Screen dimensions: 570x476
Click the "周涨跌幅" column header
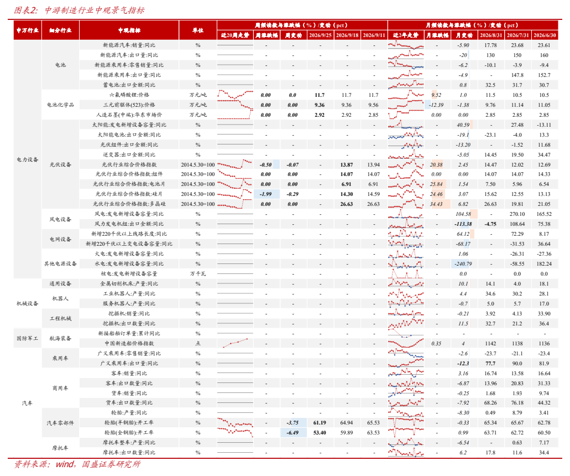266,35
